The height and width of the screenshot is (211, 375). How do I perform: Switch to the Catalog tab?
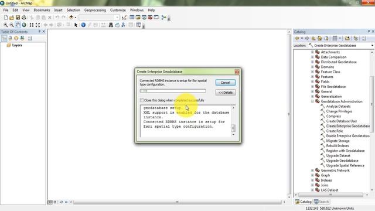tap(304, 202)
